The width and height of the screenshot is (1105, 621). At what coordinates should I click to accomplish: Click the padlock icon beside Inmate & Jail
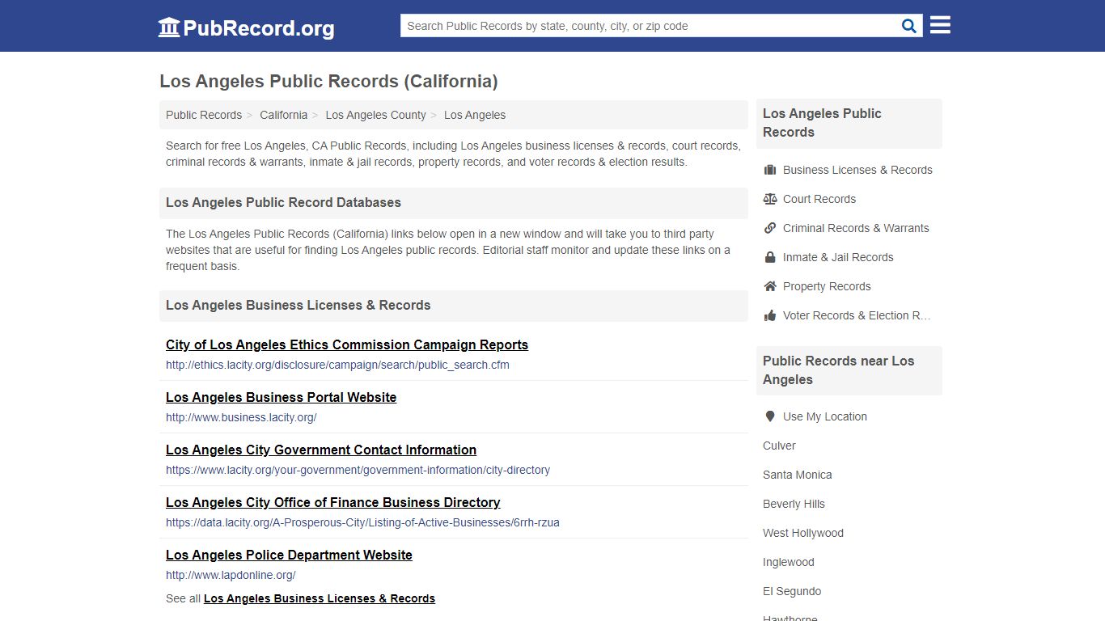(770, 257)
